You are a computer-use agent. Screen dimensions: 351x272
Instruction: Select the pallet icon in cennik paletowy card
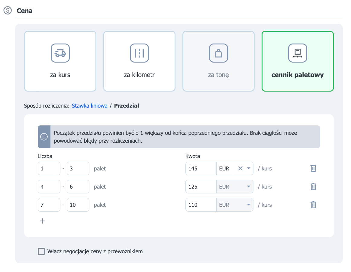[298, 53]
